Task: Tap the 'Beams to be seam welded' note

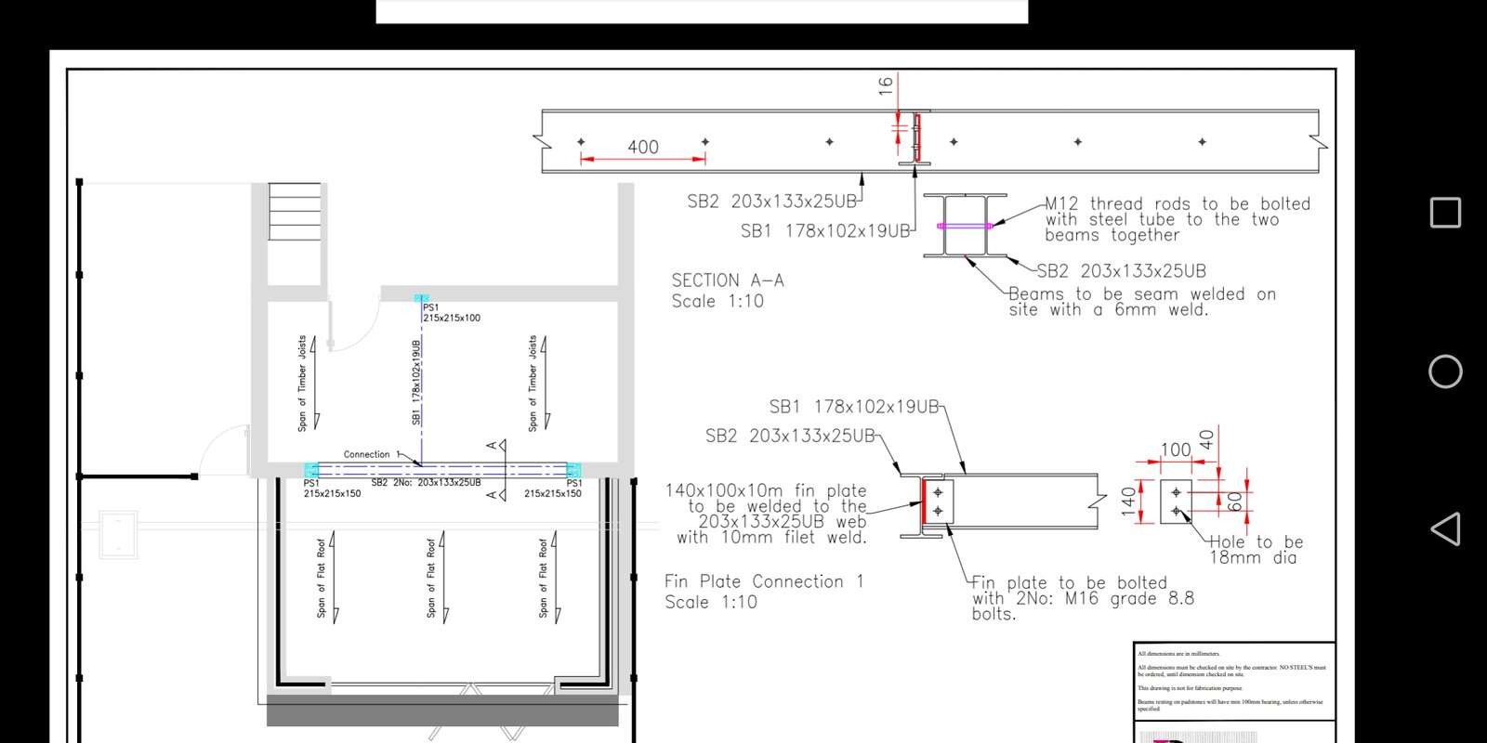Action: (1141, 302)
